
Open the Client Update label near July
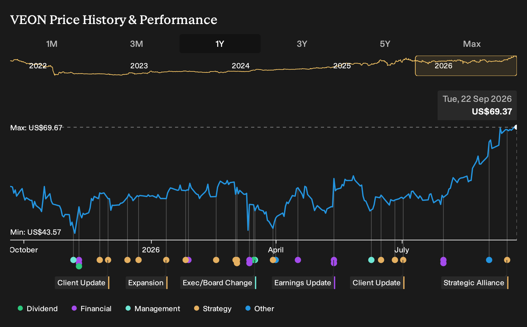pyautogui.click(x=377, y=283)
